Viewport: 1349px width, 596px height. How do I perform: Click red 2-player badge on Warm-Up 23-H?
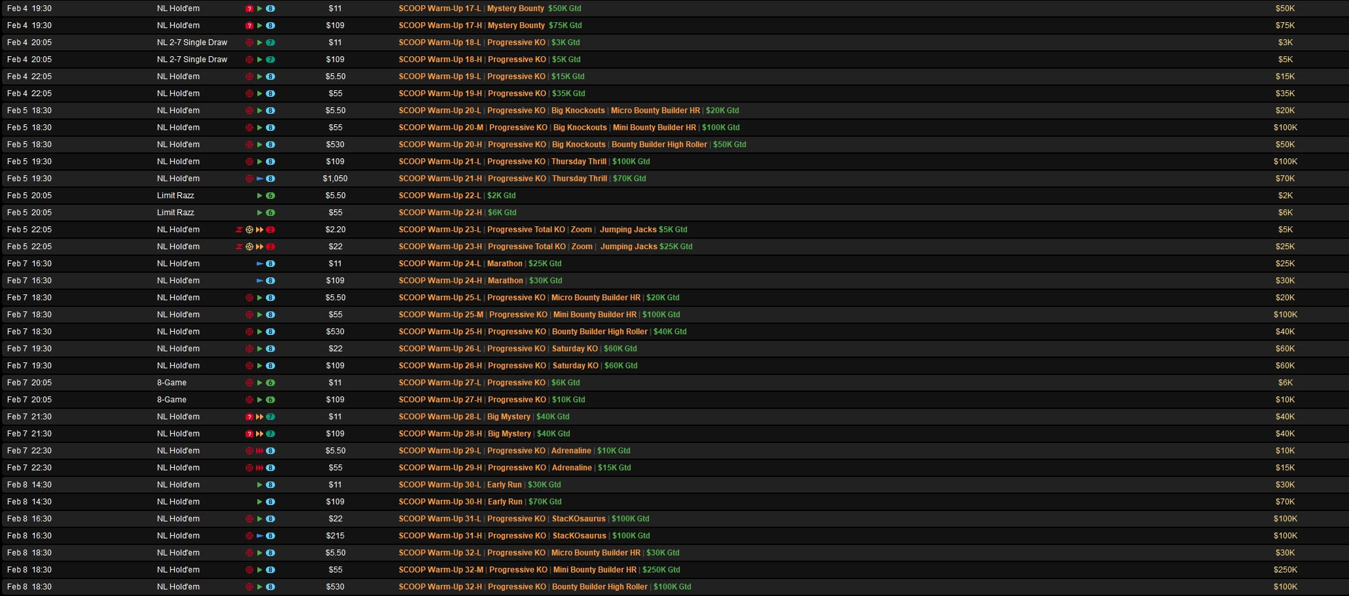click(270, 247)
